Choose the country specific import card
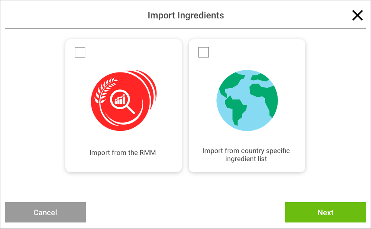Image resolution: width=371 pixels, height=229 pixels. 247,105
